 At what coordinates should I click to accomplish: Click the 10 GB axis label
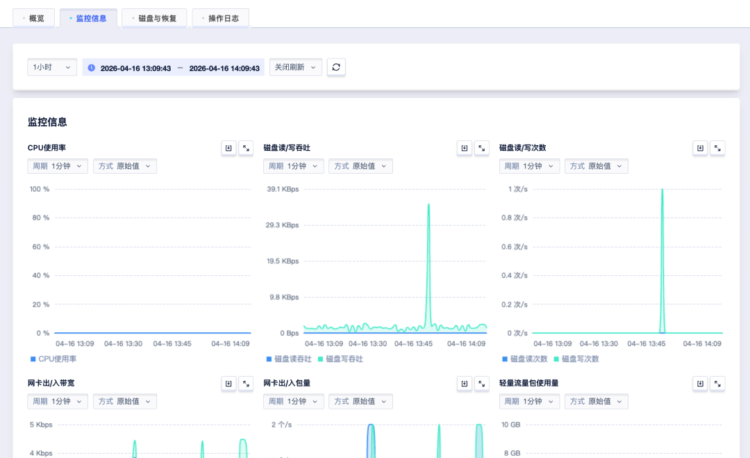point(510,425)
